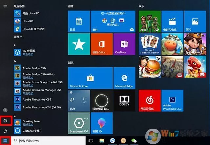Open the Settings gear icon

click(5, 121)
